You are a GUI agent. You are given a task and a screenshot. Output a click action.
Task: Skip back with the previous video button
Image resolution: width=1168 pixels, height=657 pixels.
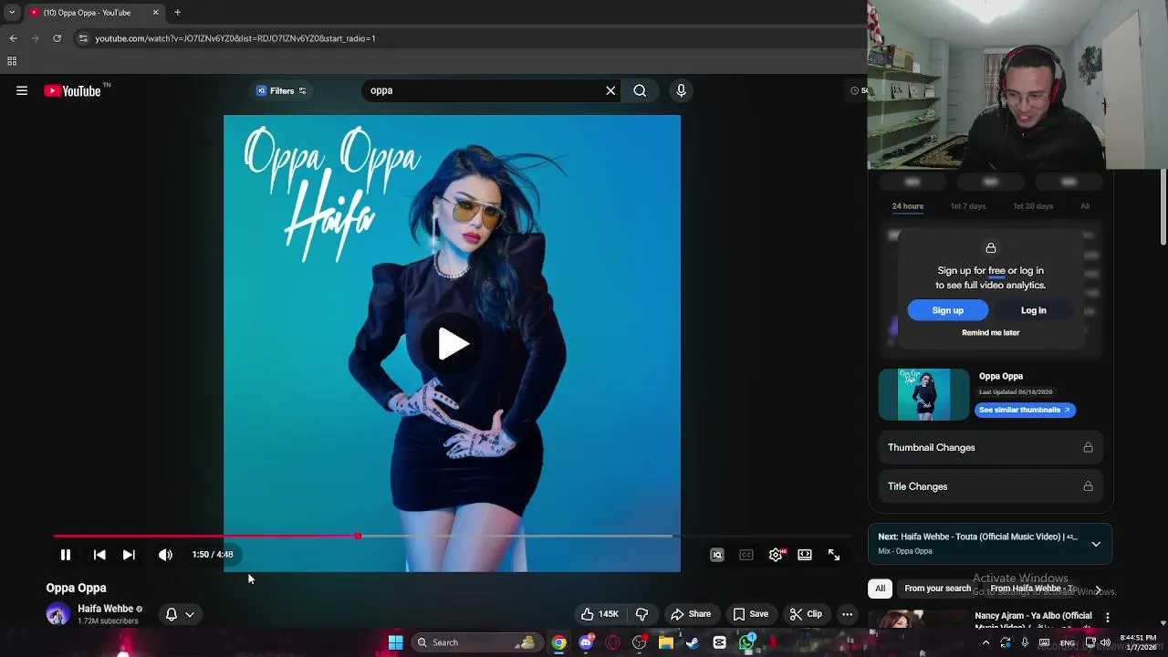[x=99, y=555]
